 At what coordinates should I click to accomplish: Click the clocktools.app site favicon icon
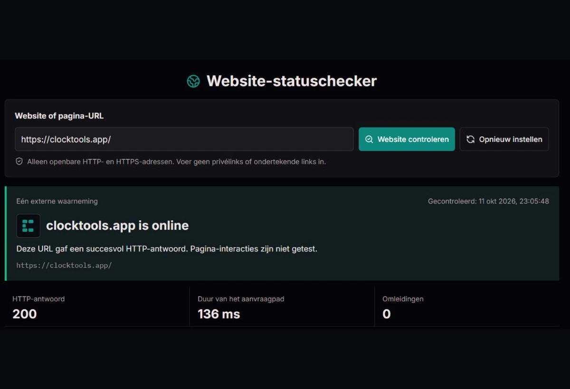coord(28,226)
